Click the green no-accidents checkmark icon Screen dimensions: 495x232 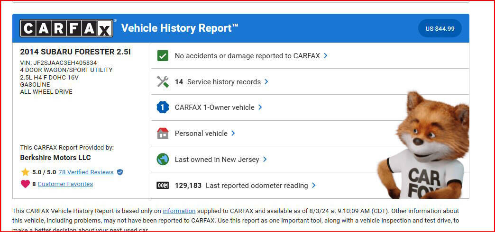(x=163, y=56)
